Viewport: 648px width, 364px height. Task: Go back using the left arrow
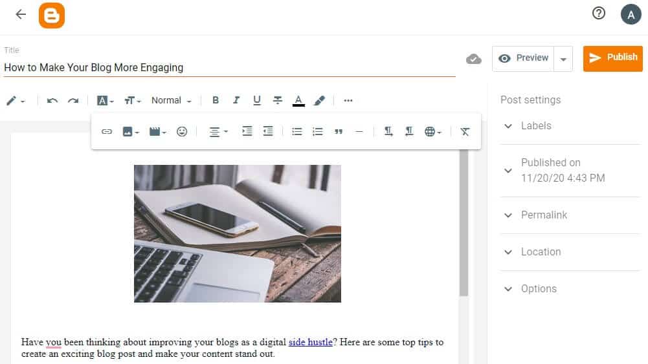[21, 14]
